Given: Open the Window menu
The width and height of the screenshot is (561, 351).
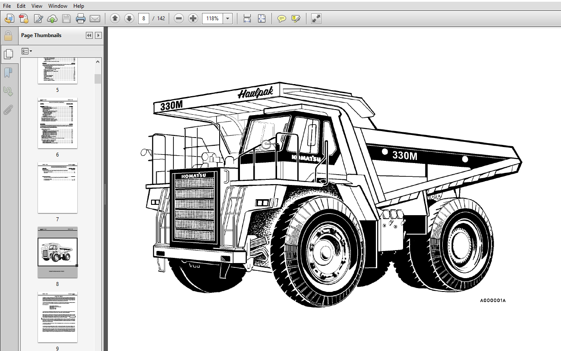Looking at the screenshot, I should coord(58,6).
